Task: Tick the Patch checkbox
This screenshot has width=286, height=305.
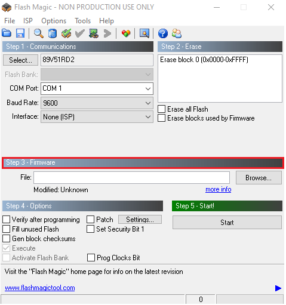Action: pos(90,220)
